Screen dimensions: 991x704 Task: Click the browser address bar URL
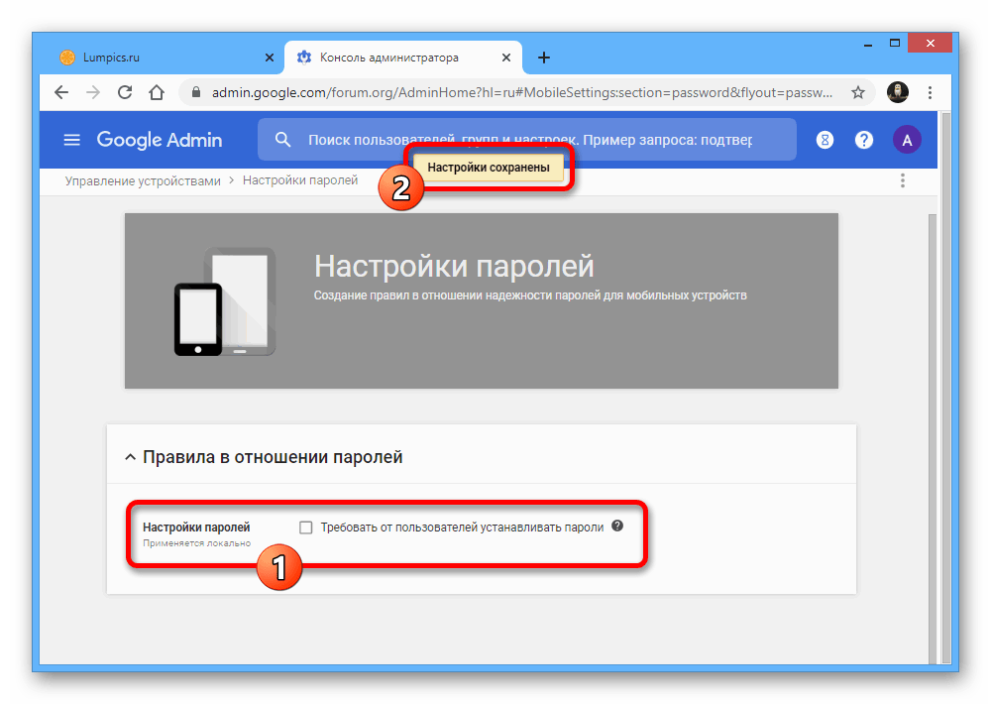(522, 92)
